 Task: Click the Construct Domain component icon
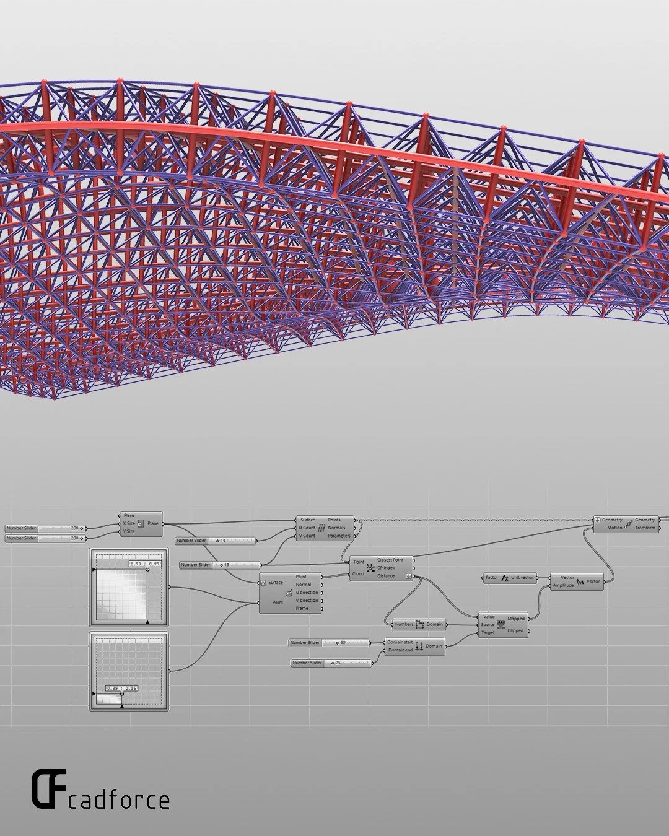[418, 647]
